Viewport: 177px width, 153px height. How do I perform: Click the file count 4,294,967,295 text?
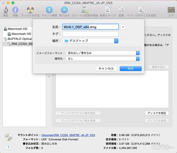pyautogui.click(x=128, y=148)
